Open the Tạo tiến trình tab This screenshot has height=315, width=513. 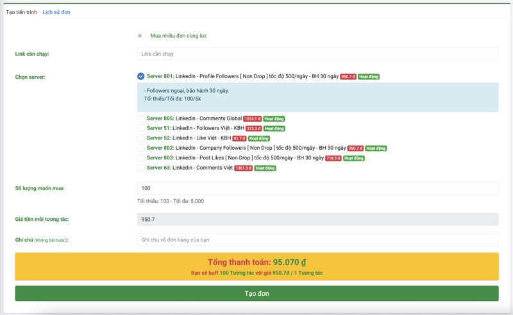coord(21,12)
